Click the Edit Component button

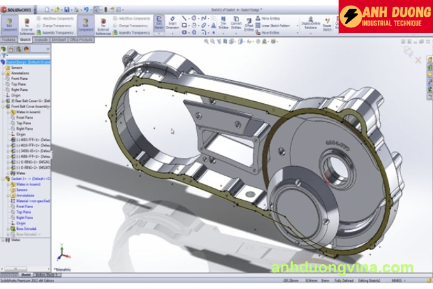(x=9, y=24)
